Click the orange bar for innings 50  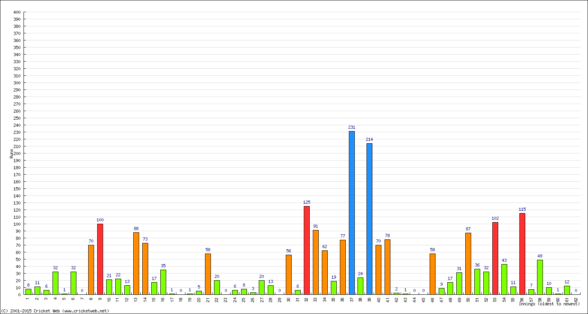coord(468,264)
